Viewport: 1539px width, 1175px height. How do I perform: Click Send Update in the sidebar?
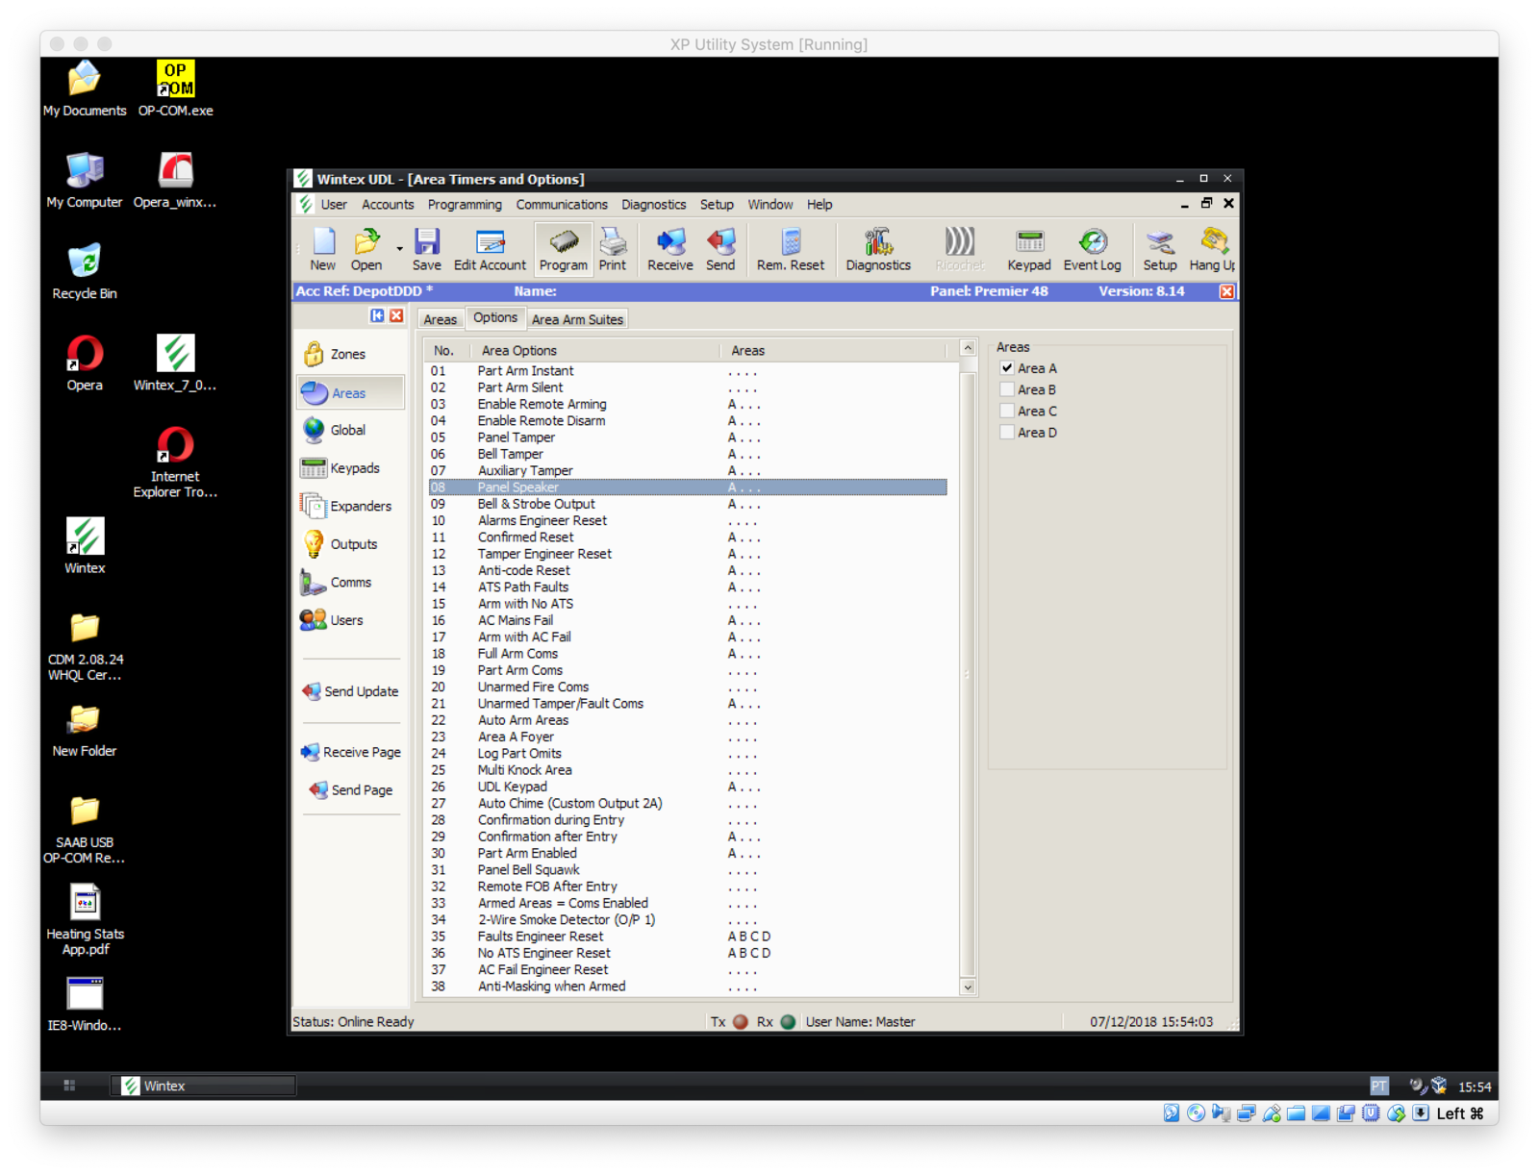coord(350,691)
